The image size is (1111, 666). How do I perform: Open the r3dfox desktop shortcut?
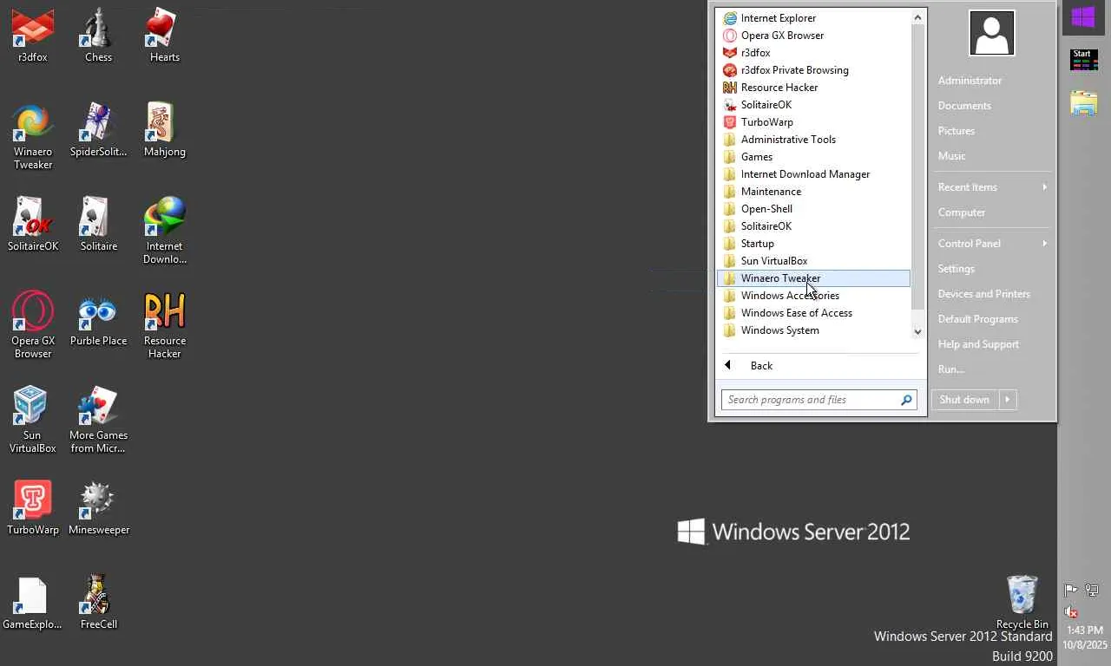pyautogui.click(x=33, y=36)
